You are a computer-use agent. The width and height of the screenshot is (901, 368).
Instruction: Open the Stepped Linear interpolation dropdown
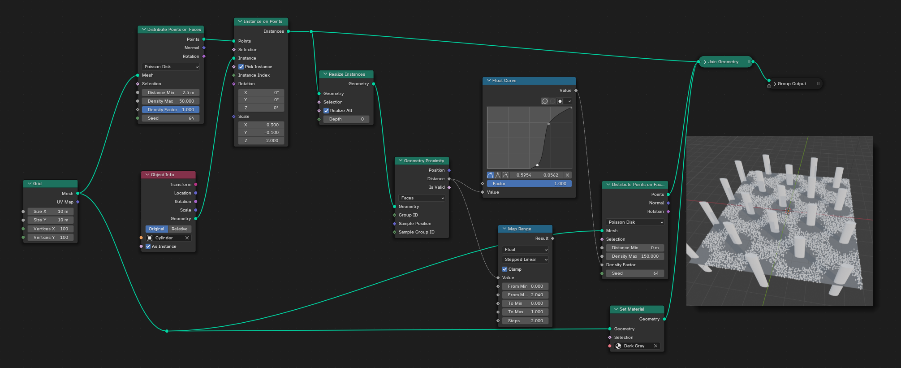pos(526,260)
